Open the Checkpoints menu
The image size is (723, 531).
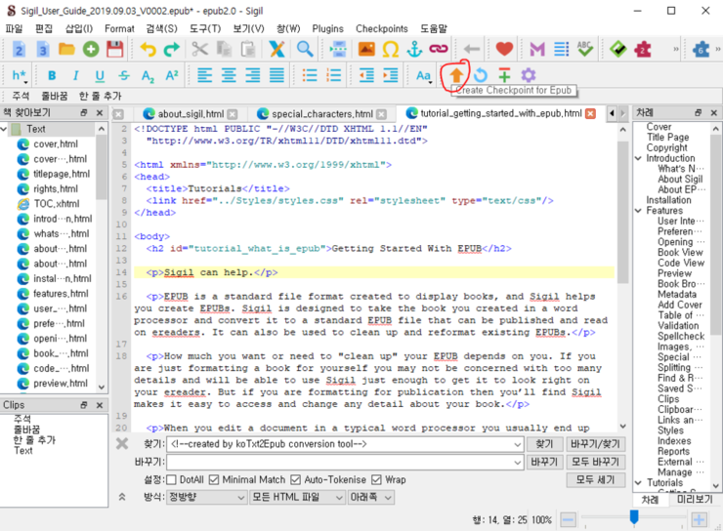tap(382, 28)
